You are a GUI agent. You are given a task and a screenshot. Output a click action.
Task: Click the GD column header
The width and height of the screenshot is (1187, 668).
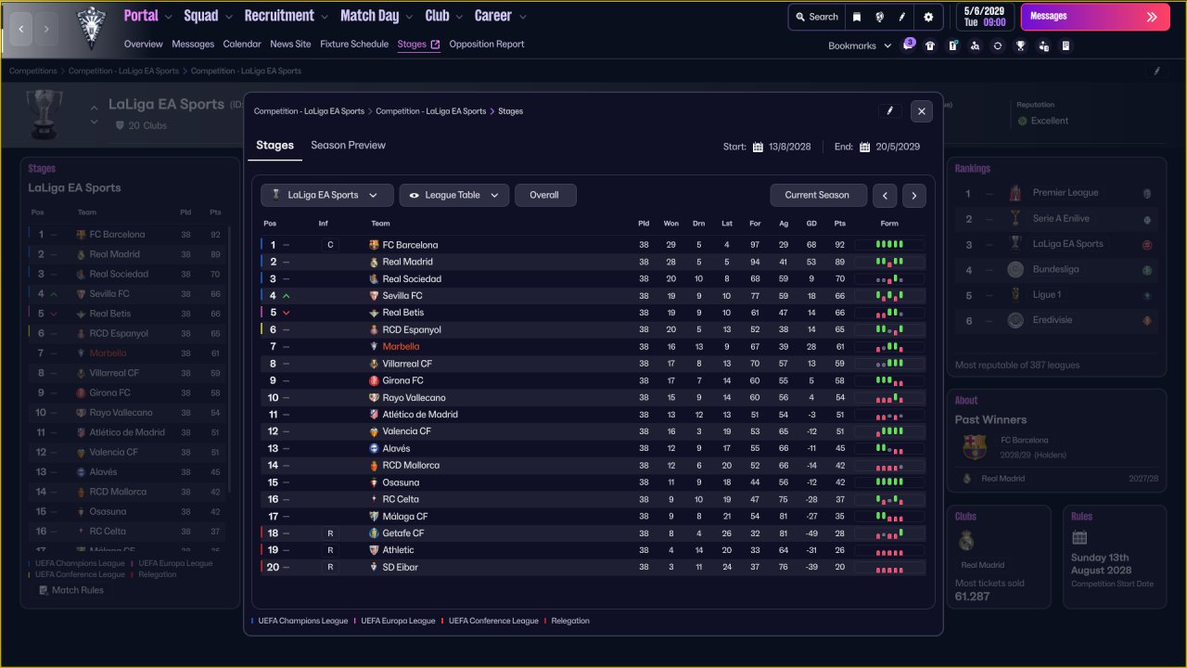pos(811,224)
